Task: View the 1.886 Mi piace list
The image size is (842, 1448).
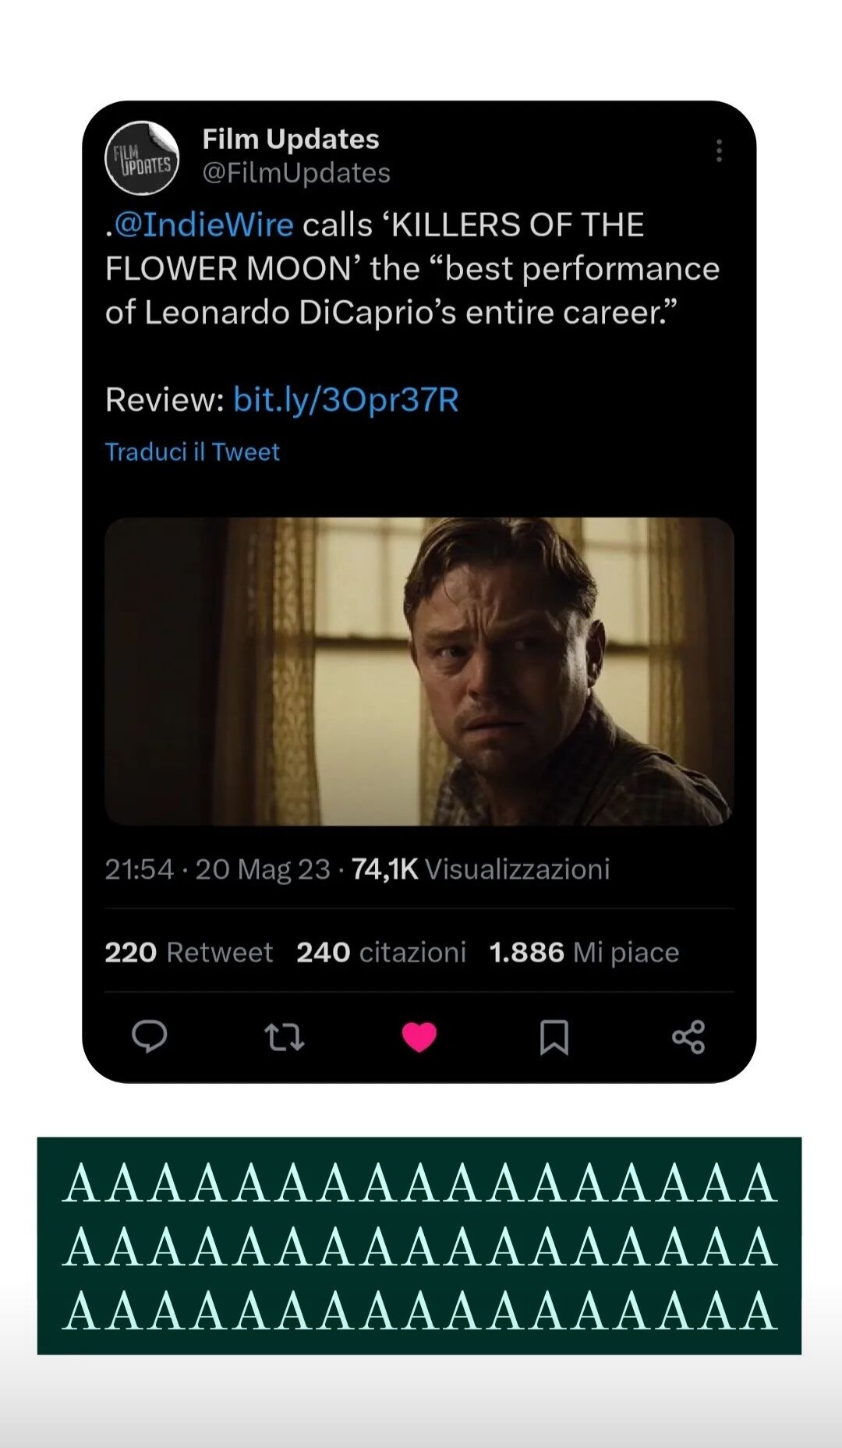Action: point(584,952)
